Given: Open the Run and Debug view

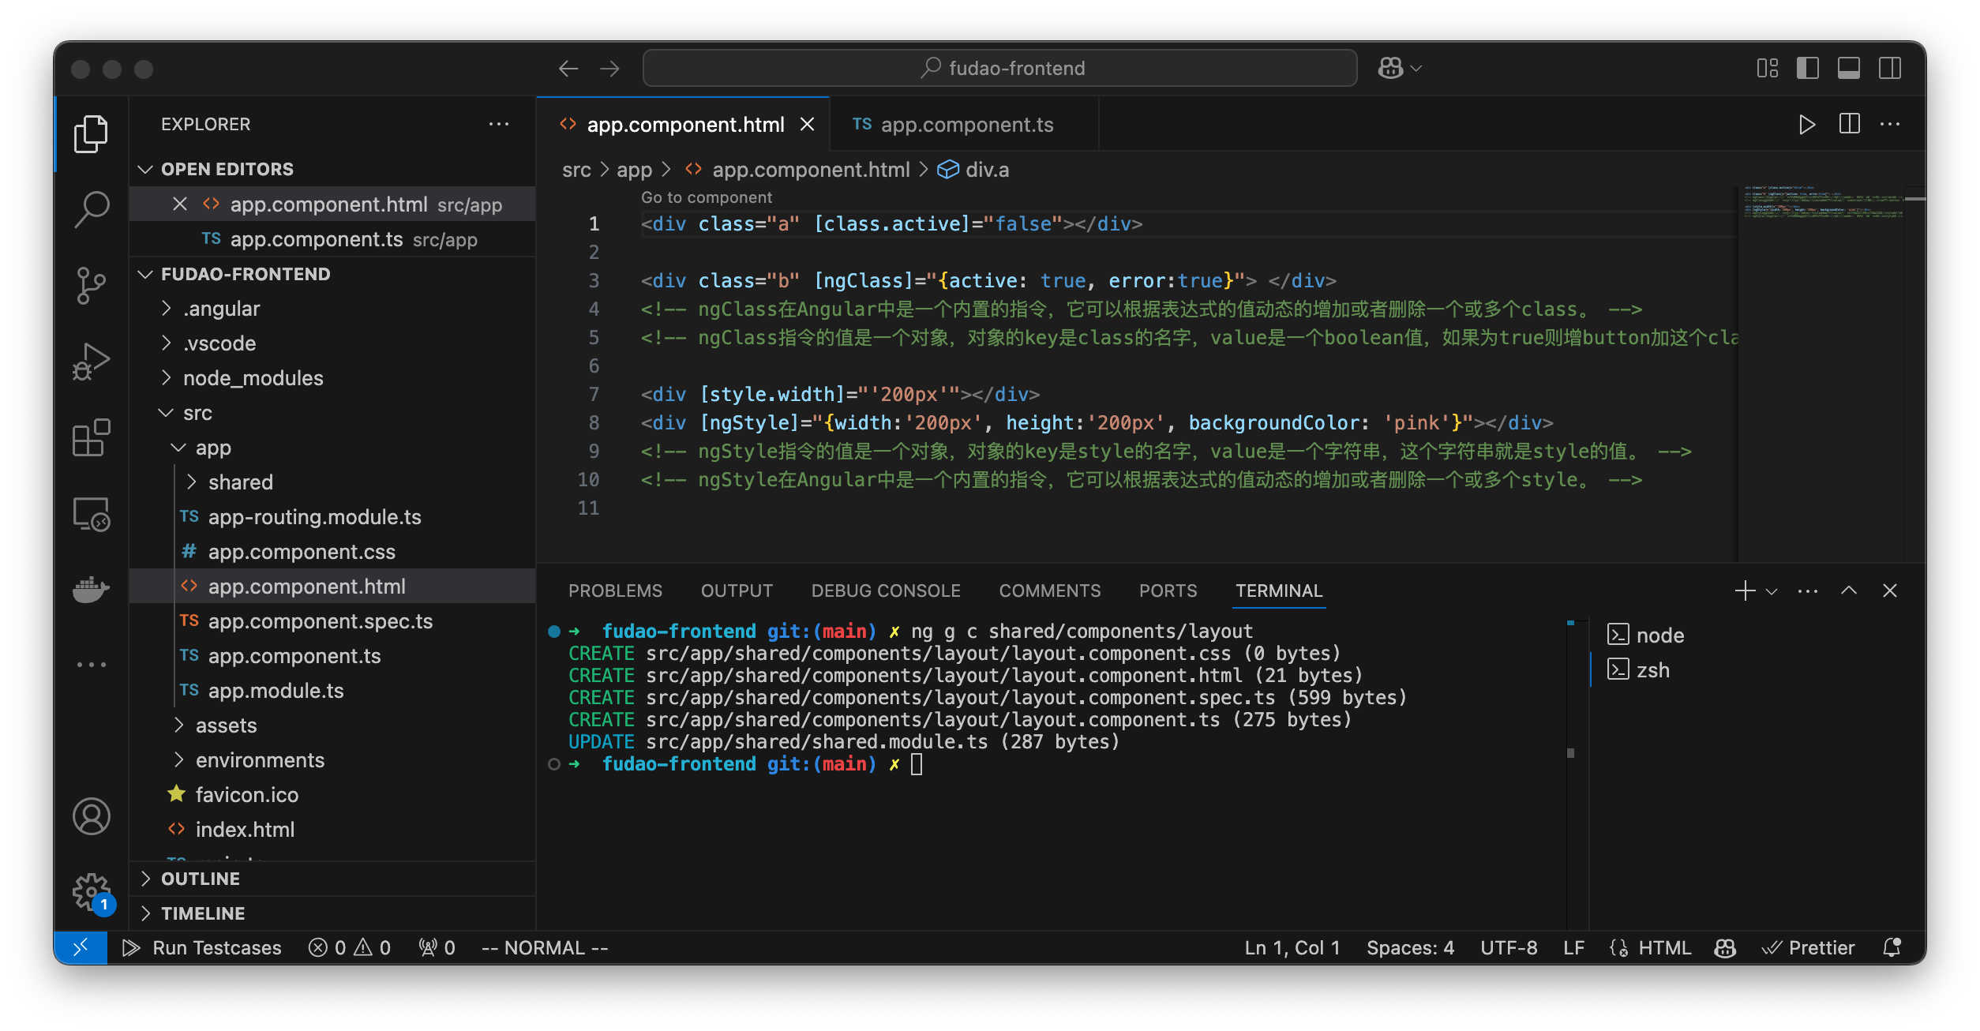Looking at the screenshot, I should [92, 361].
